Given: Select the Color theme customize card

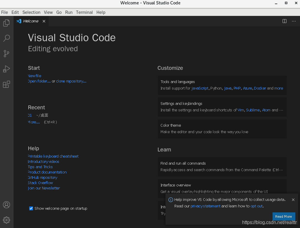Looking at the screenshot, I should point(222,129).
